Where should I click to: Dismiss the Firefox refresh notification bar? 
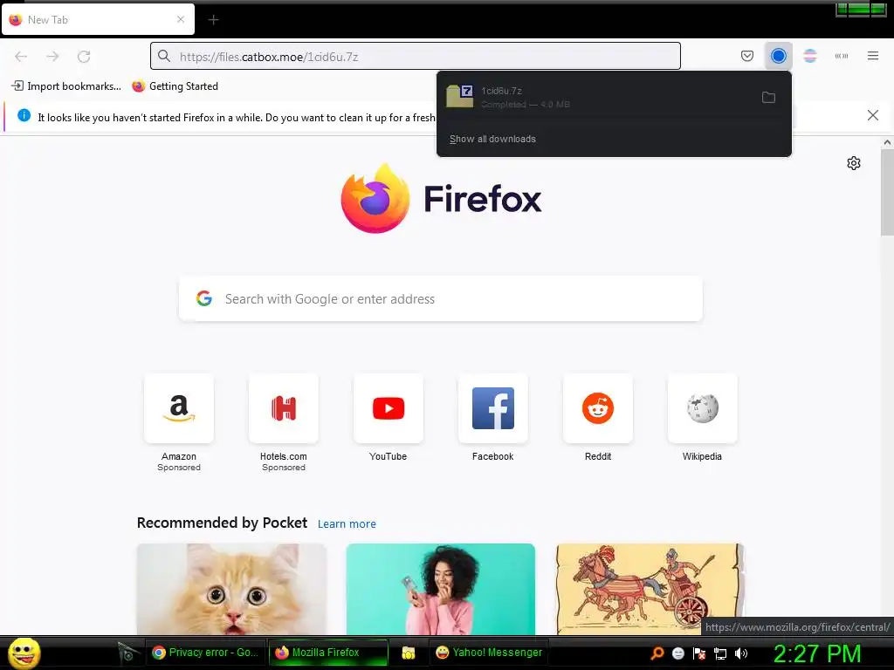873,116
